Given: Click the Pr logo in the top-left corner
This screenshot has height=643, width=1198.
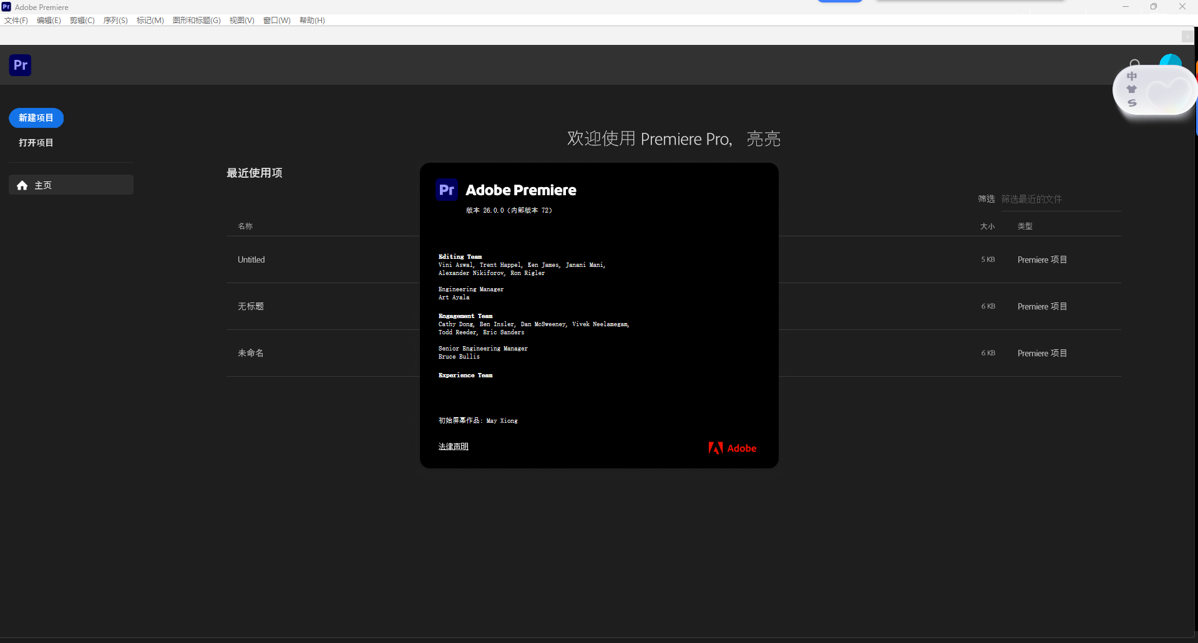Looking at the screenshot, I should point(20,65).
